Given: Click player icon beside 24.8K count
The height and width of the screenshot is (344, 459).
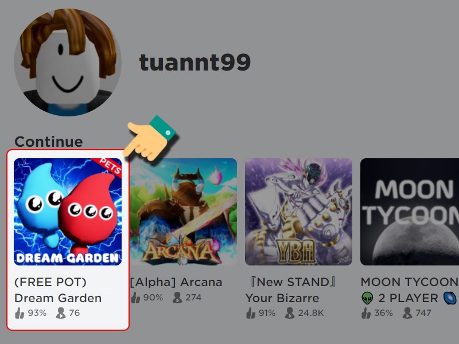Looking at the screenshot, I should (x=290, y=313).
